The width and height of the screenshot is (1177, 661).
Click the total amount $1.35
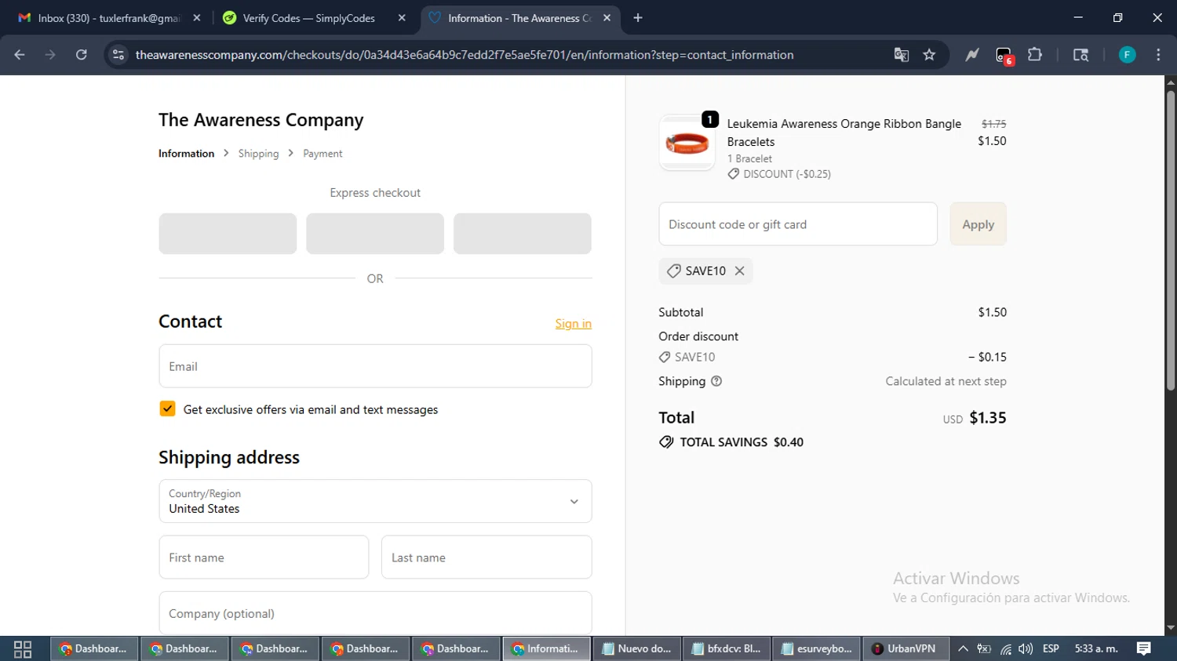click(x=988, y=418)
